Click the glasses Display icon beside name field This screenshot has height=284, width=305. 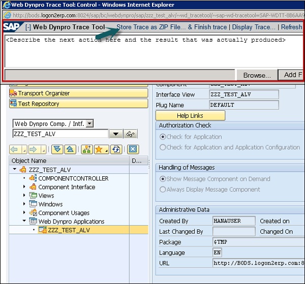coord(131,134)
